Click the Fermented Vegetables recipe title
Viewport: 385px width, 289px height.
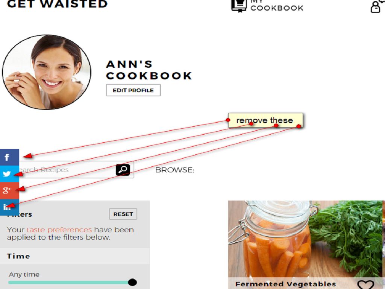pyautogui.click(x=285, y=284)
